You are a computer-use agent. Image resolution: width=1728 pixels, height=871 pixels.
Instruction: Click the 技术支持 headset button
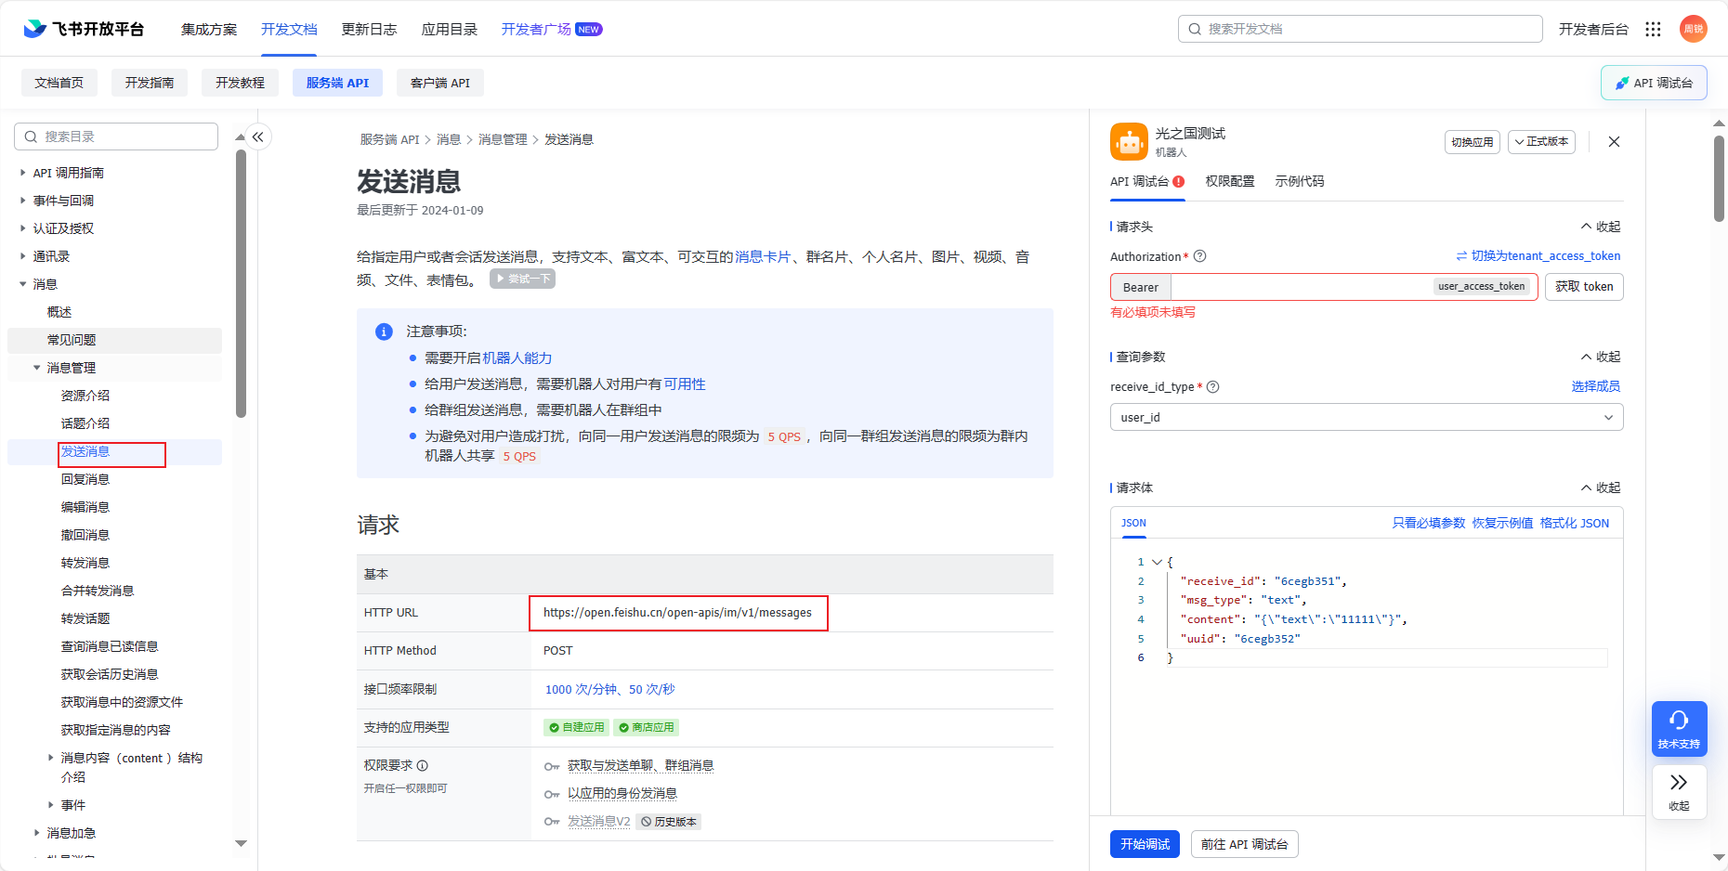point(1679,728)
